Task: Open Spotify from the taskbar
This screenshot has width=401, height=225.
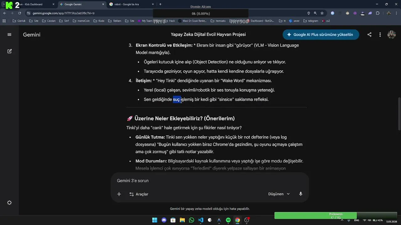Action: coord(228,220)
